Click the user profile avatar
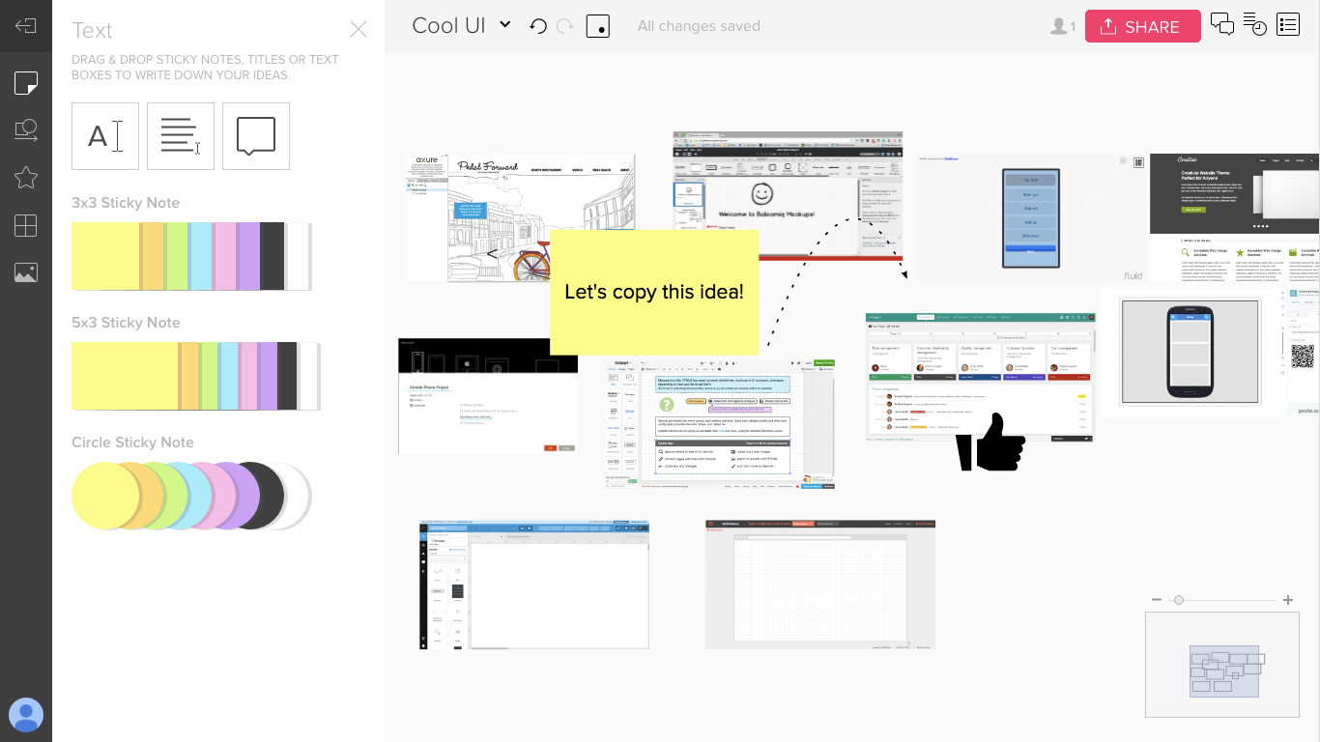1320x742 pixels. (26, 715)
